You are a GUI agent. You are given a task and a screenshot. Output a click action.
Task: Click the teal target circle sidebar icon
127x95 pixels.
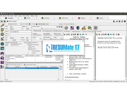pos(2,44)
